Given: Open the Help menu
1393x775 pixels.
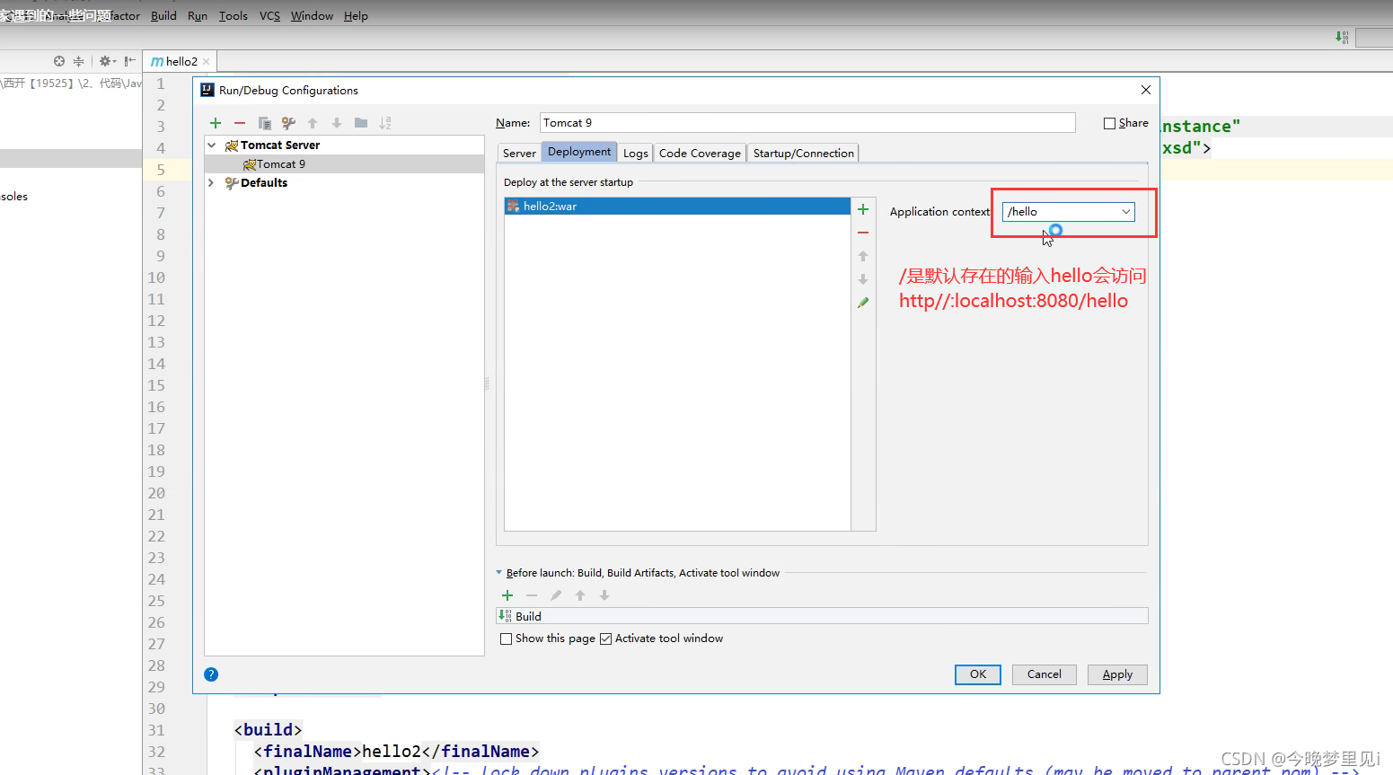Looking at the screenshot, I should 356,16.
